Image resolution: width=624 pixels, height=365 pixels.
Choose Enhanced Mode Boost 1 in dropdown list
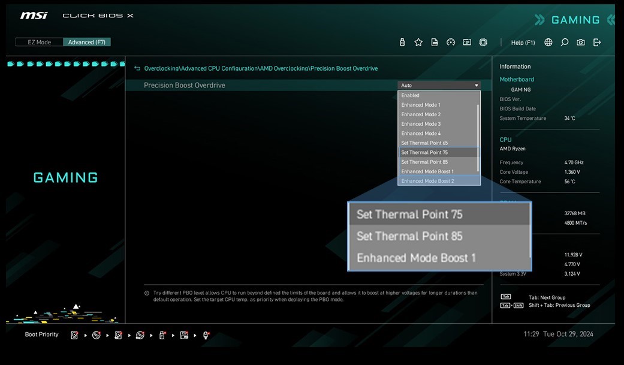click(438, 171)
